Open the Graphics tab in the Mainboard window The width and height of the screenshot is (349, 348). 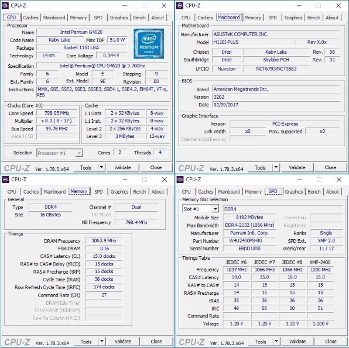pos(293,18)
